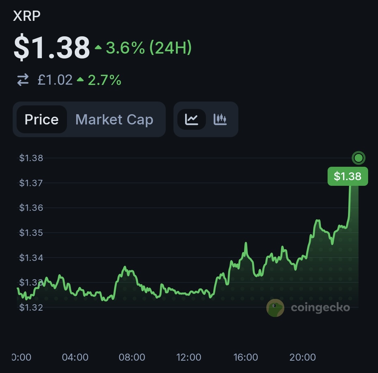
Task: Switch to candlestick chart view
Action: click(220, 119)
